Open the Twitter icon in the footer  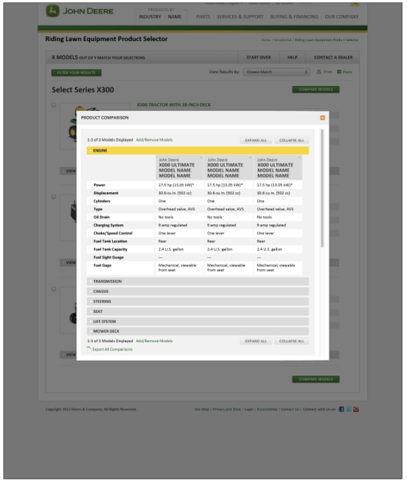[x=348, y=410]
